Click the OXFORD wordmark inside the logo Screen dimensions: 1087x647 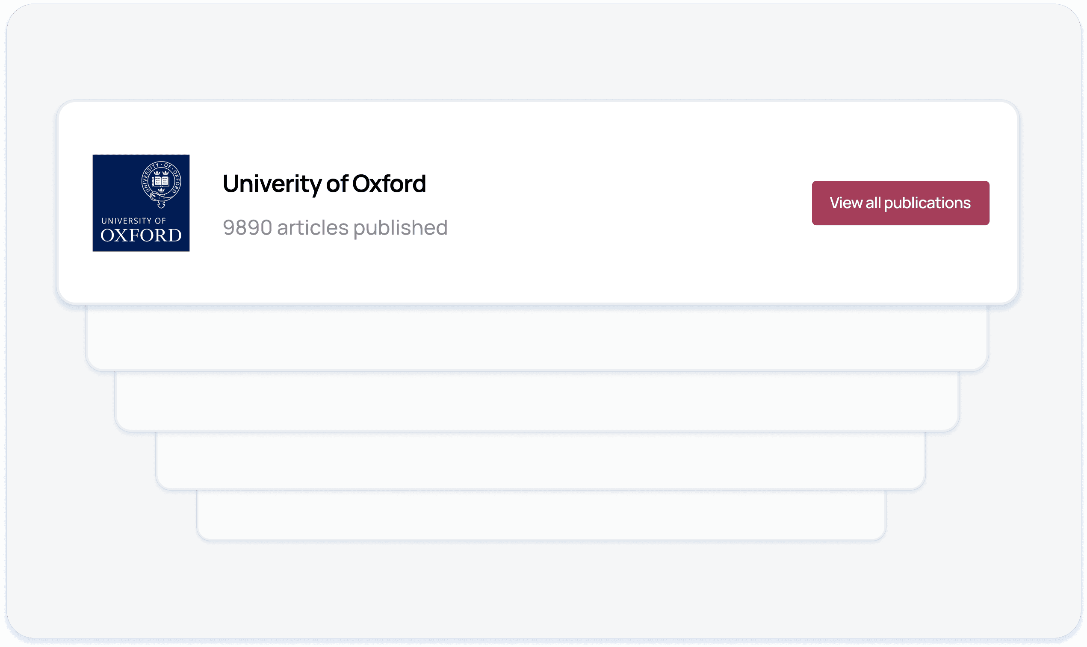[x=141, y=236]
